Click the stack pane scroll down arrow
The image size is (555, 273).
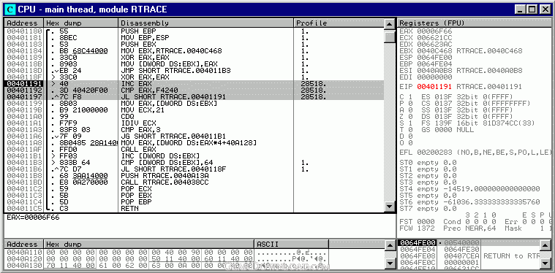tap(545, 263)
